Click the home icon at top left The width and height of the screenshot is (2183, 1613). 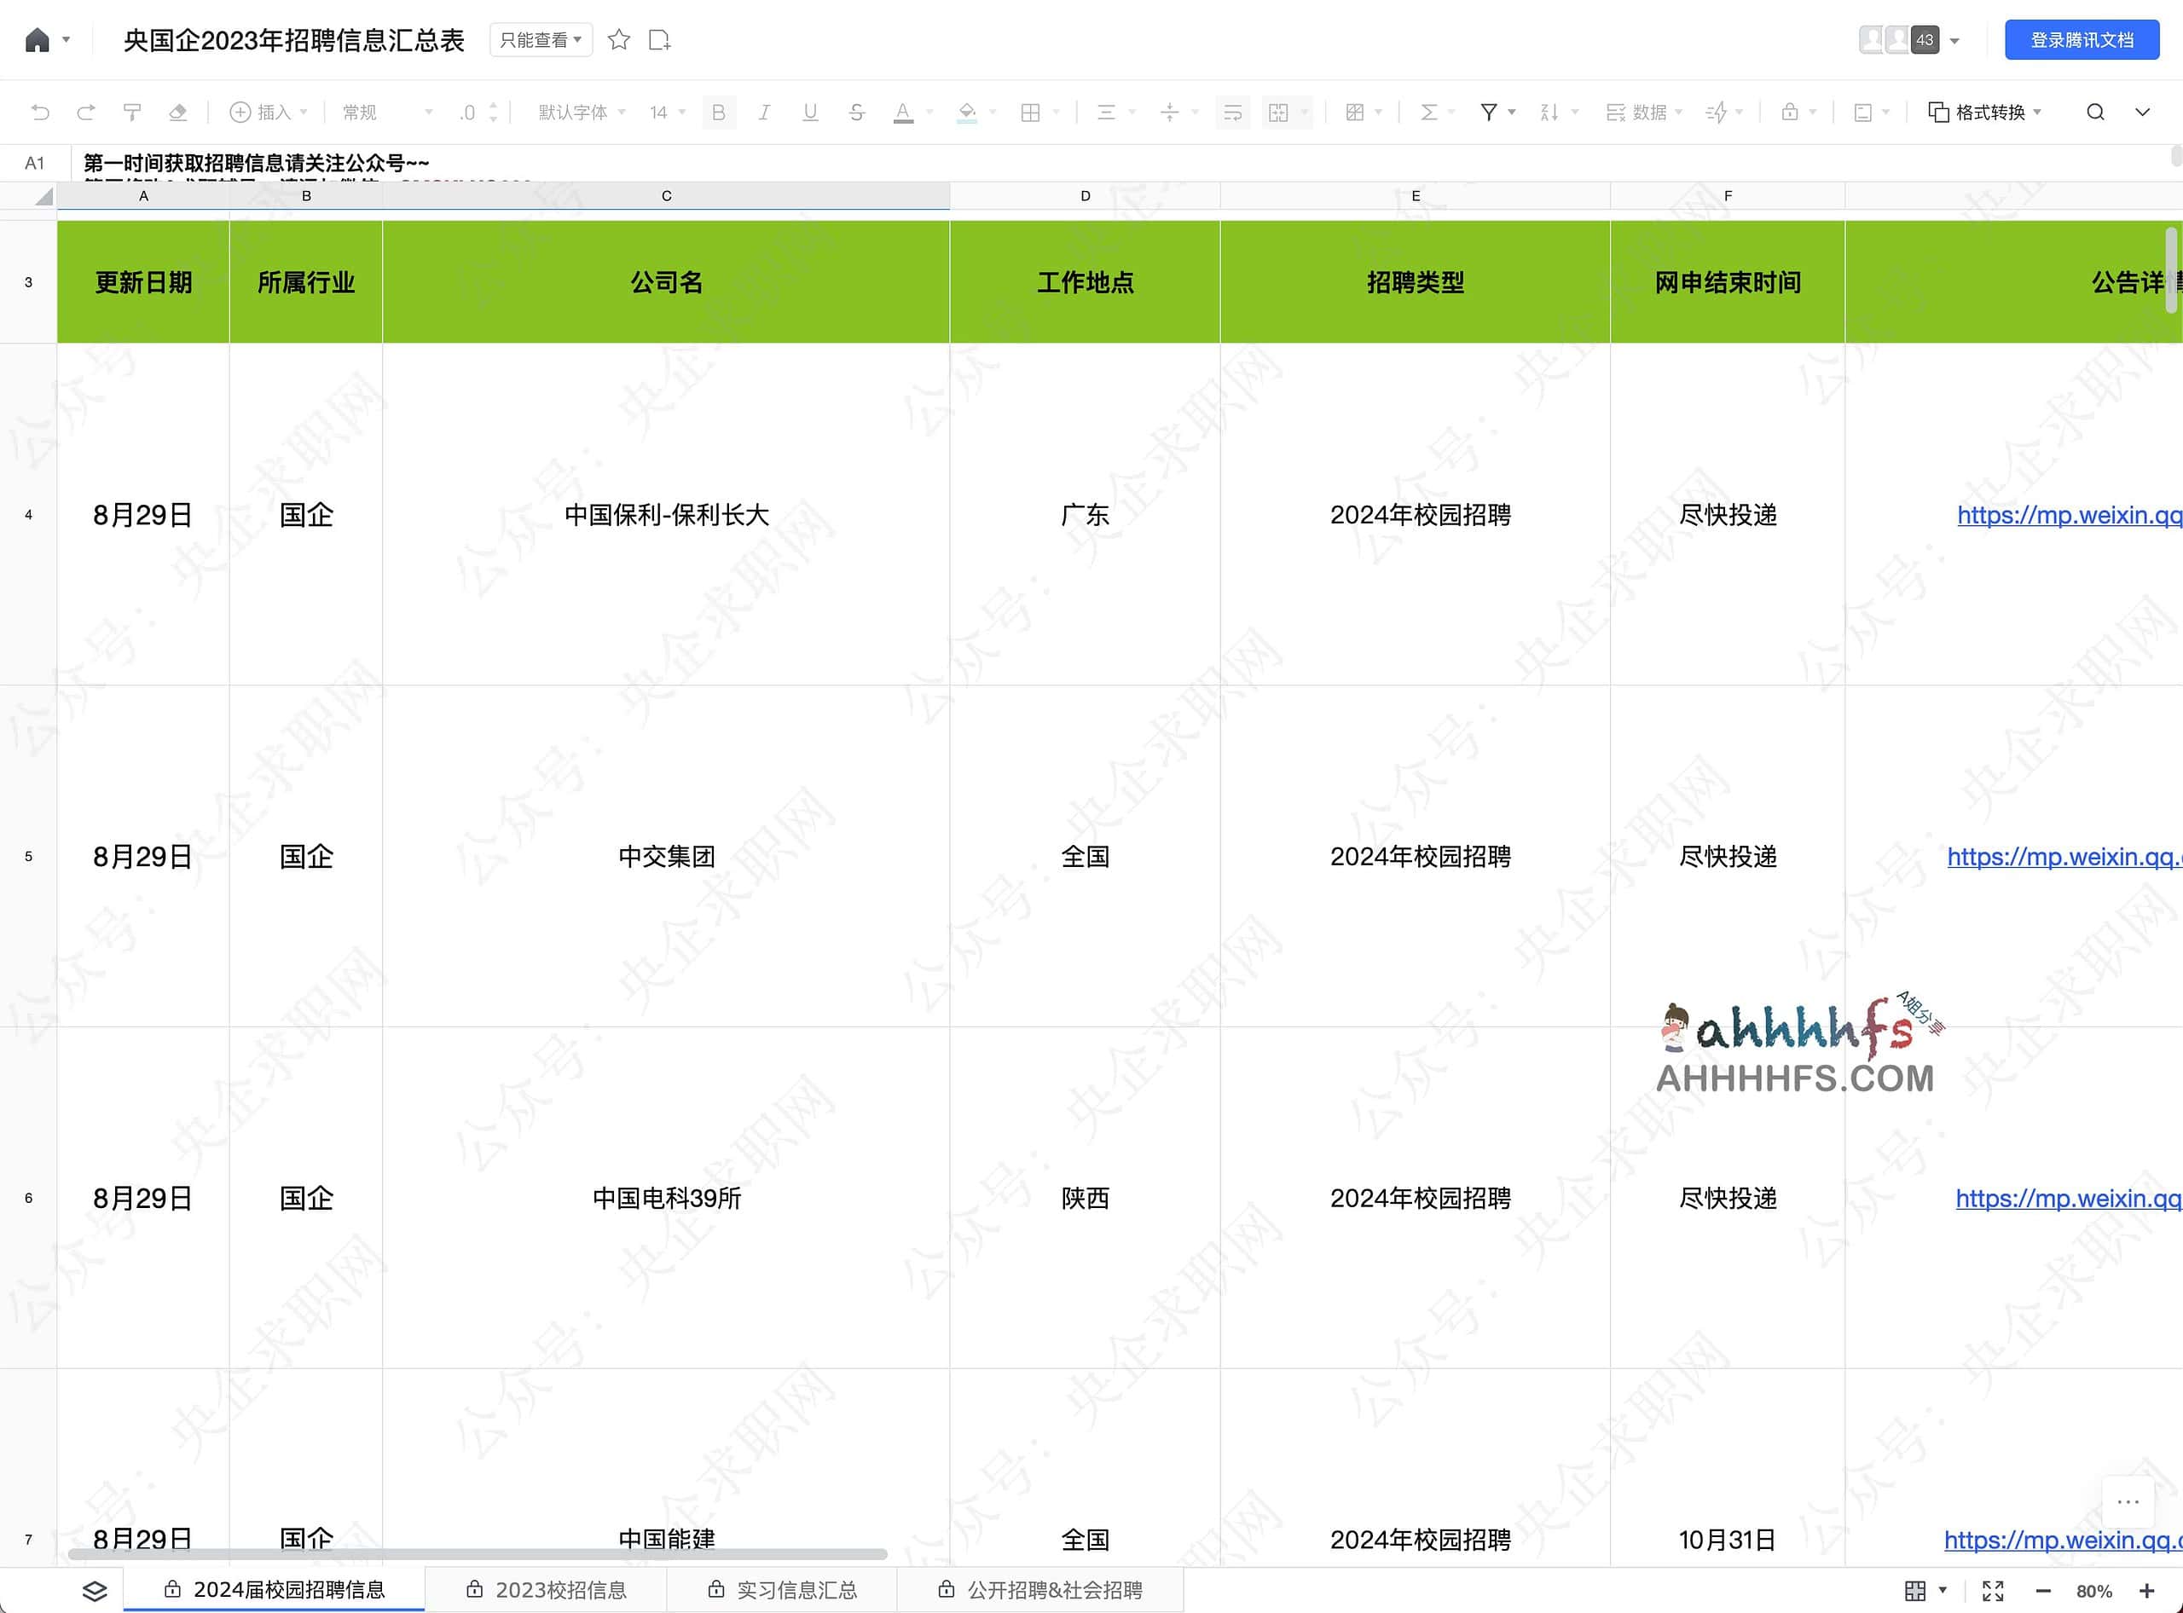click(x=38, y=40)
